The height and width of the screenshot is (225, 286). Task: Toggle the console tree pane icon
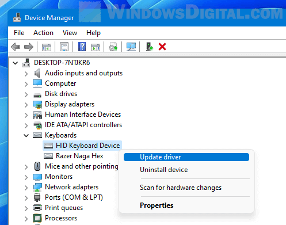[47, 47]
